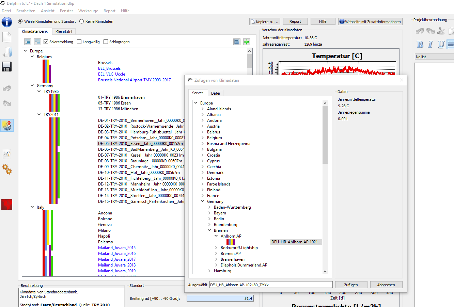Add climate data with green plus icon
Viewport: 454px width, 307px height.
pyautogui.click(x=247, y=42)
